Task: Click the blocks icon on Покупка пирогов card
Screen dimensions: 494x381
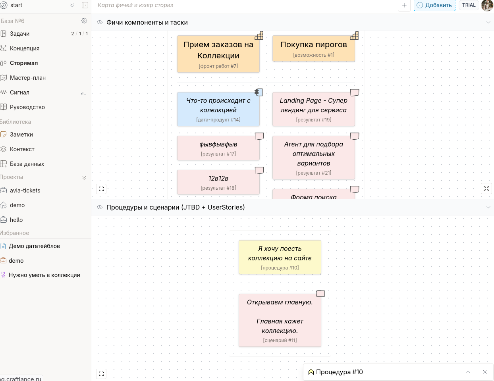Action: (354, 36)
